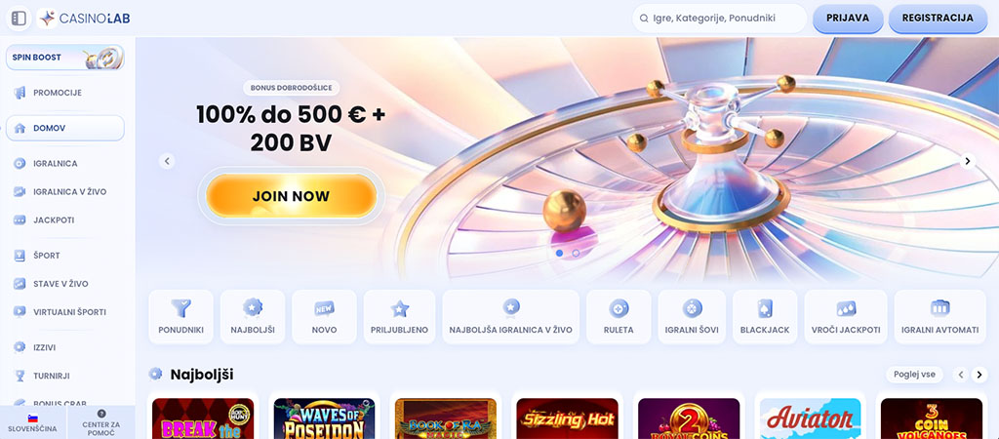
Task: Advance the Najboljši games row right
Action: pyautogui.click(x=979, y=375)
